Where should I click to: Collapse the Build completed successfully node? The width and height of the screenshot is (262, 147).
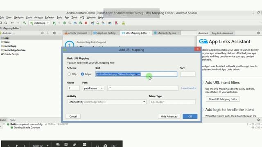[4, 124]
